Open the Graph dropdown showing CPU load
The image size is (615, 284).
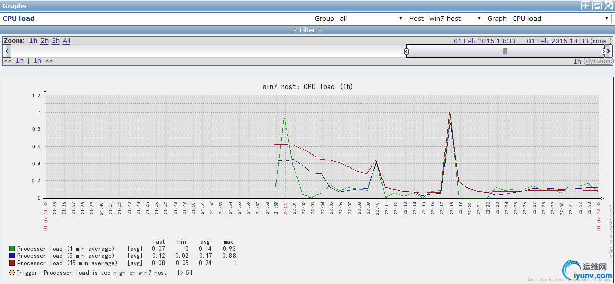tap(560, 18)
